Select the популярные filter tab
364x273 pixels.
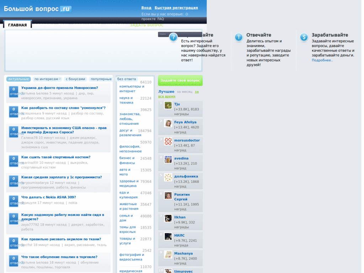pos(101,79)
